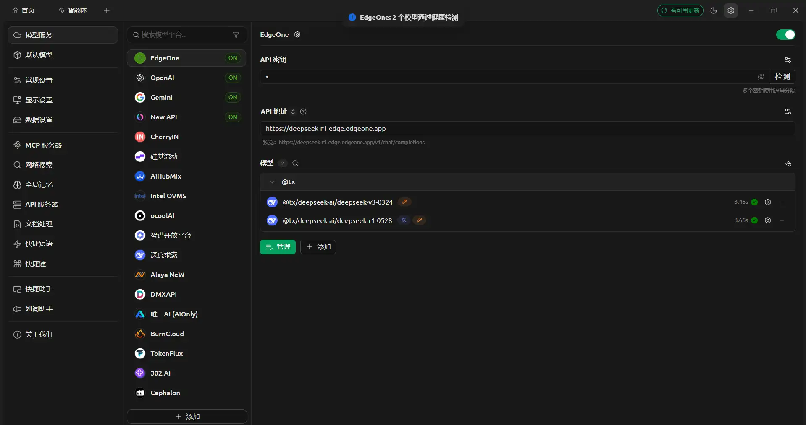Toggle the EdgeOne provider enable switch

tap(785, 34)
